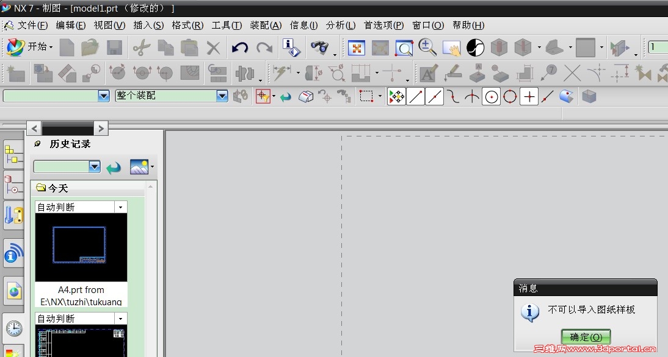Click 确定(O) in the message dialog
Viewport: 668px width, 357px height.
pos(586,337)
